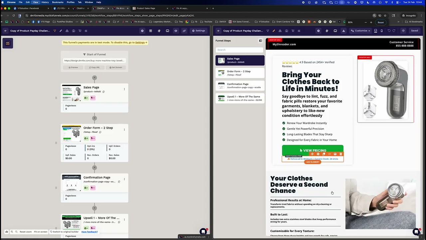
Task: Switch to desktop view icon
Action: point(375,31)
